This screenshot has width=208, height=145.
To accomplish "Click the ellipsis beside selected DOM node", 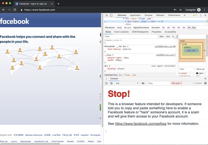I will (x=105, y=21).
